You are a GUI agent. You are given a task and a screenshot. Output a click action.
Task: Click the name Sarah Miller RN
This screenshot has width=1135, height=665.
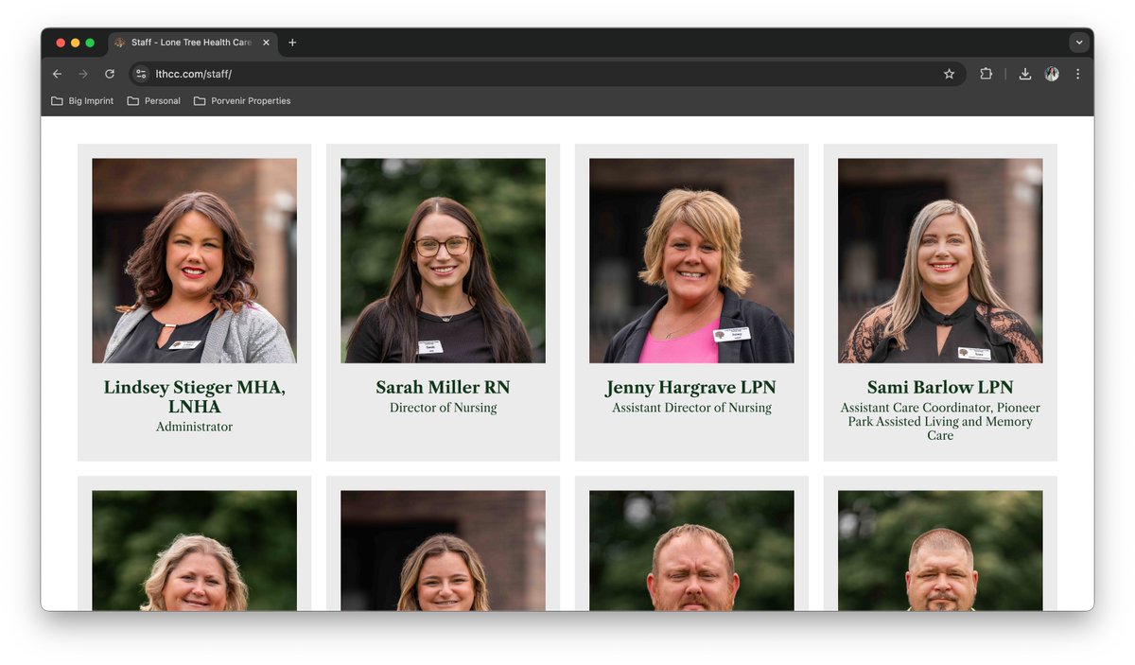point(443,387)
